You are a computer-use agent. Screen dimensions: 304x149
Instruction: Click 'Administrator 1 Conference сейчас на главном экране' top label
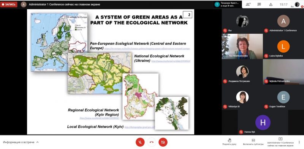click(64, 5)
